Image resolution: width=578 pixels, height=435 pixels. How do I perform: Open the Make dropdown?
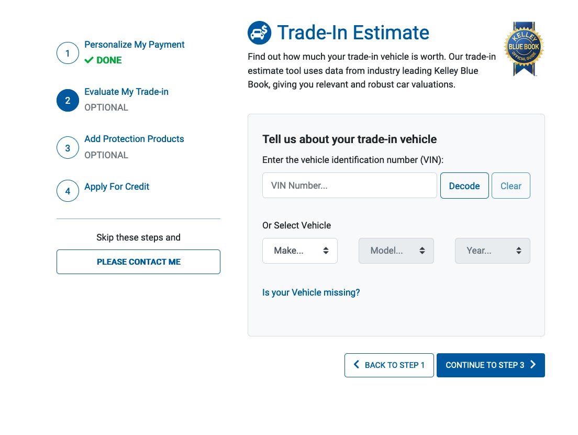299,251
